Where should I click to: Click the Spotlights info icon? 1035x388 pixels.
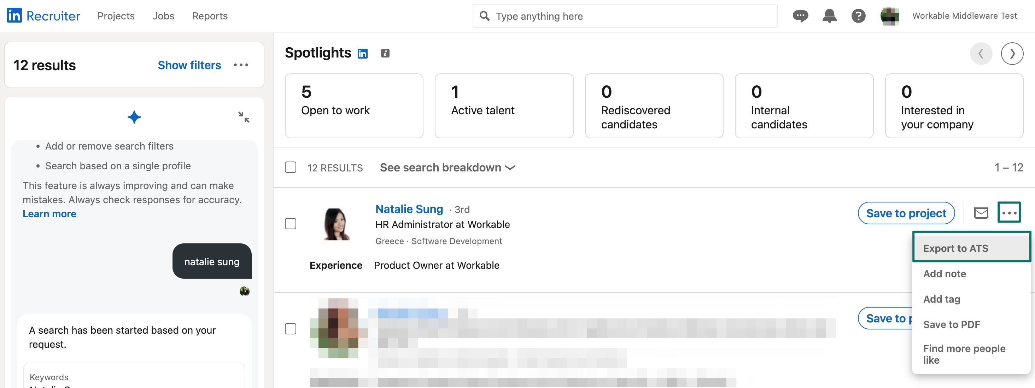click(x=385, y=53)
